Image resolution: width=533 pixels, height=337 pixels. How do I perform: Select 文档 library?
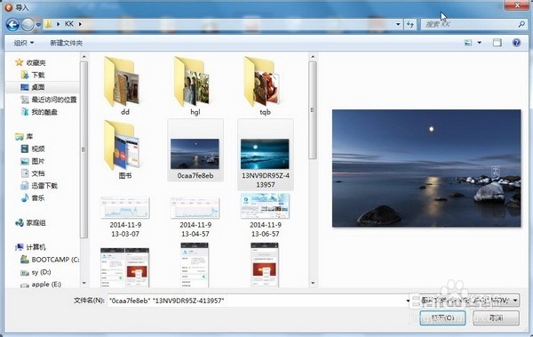33,173
